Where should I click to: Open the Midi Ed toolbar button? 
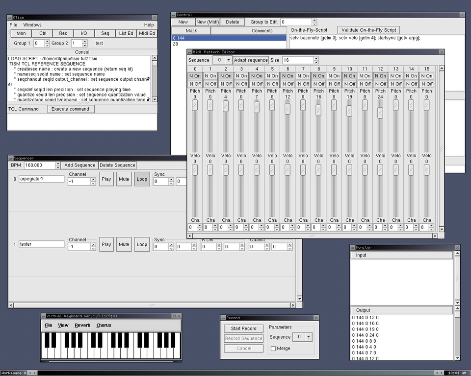(147, 33)
